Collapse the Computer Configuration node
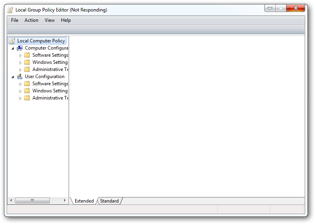 tap(13, 48)
